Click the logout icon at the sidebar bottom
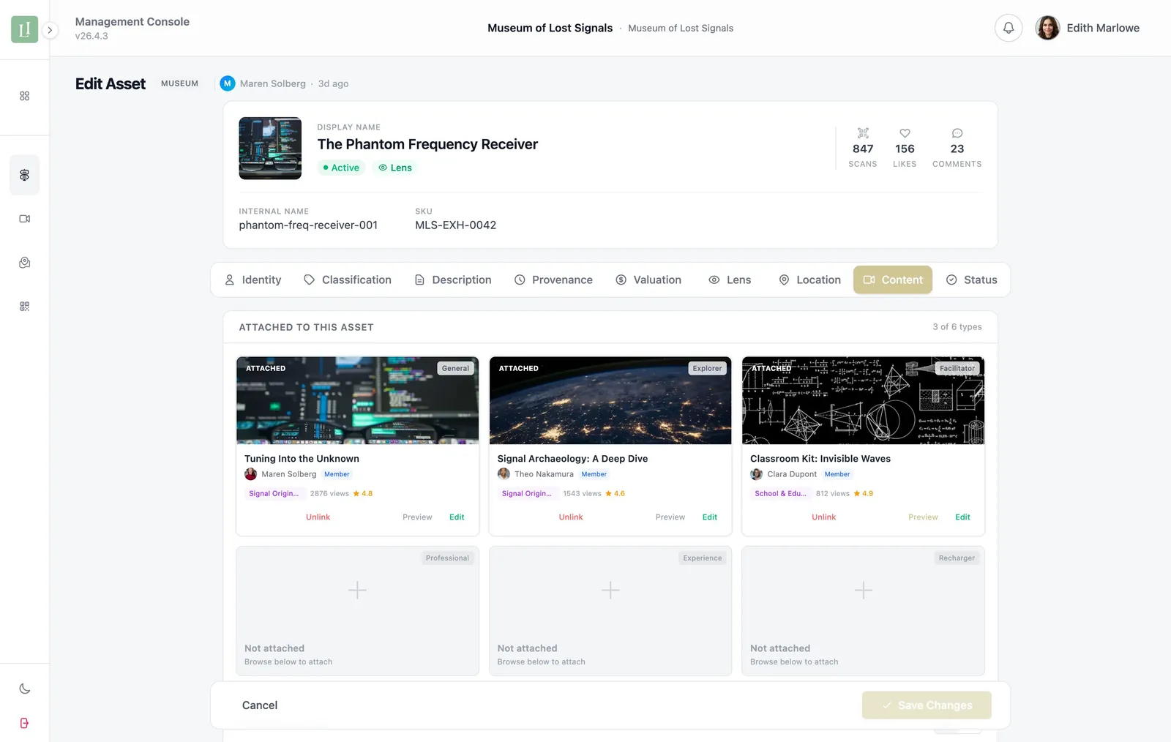The image size is (1171, 742). (x=24, y=723)
